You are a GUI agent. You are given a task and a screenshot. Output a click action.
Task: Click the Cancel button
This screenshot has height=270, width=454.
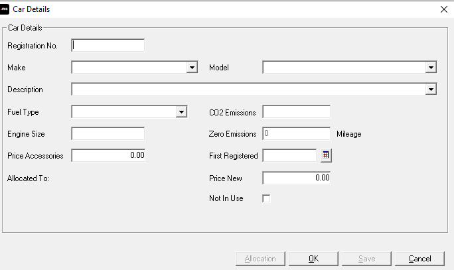(x=420, y=259)
